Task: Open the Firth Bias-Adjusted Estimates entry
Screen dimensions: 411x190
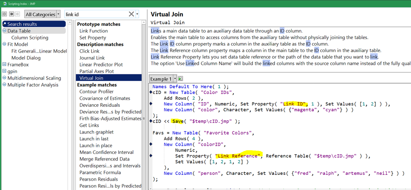Action: point(110,119)
